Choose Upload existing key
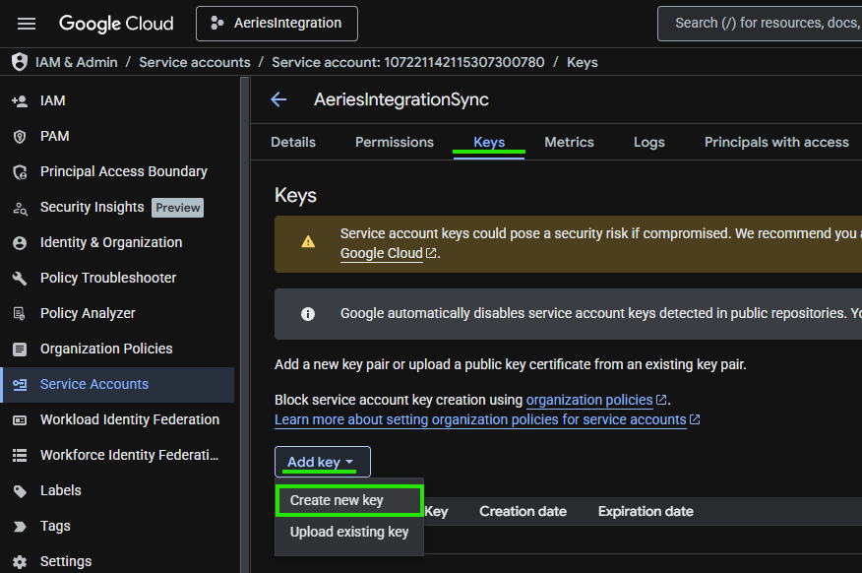862x573 pixels. point(349,533)
